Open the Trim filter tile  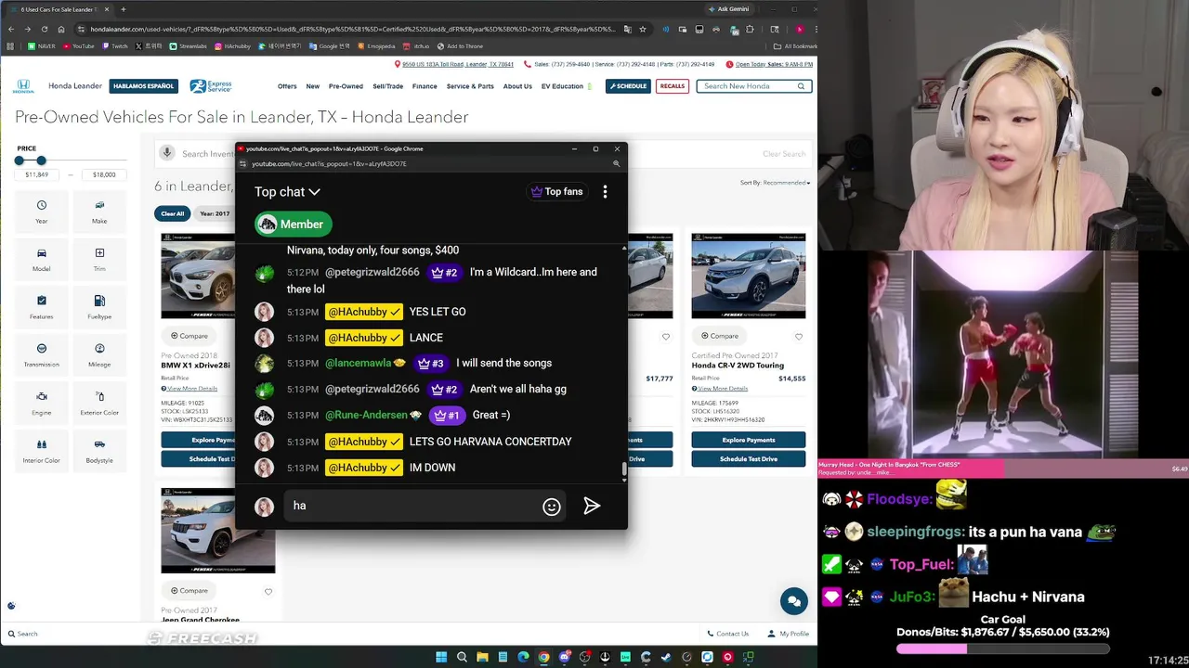click(x=99, y=260)
